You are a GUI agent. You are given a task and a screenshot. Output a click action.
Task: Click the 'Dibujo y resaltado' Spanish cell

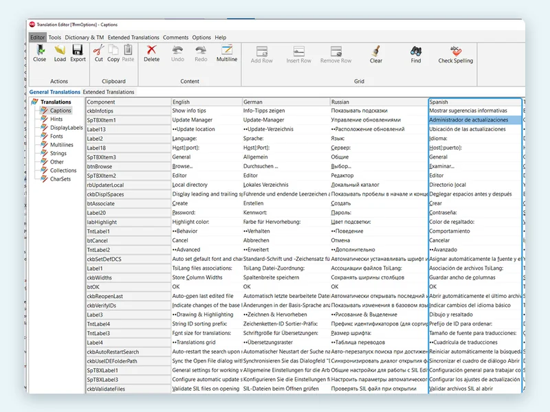[475, 314]
